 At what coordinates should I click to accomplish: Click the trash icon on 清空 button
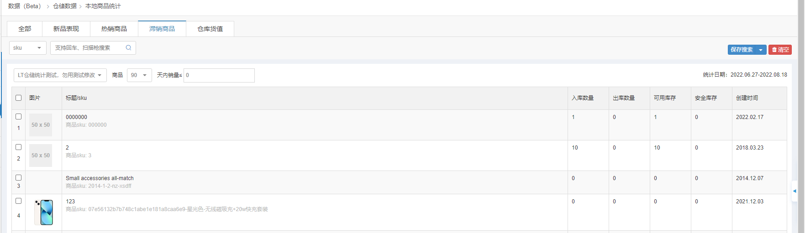[x=774, y=50]
